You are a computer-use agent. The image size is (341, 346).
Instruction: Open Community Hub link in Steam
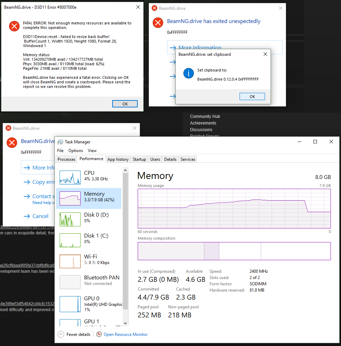click(x=205, y=116)
